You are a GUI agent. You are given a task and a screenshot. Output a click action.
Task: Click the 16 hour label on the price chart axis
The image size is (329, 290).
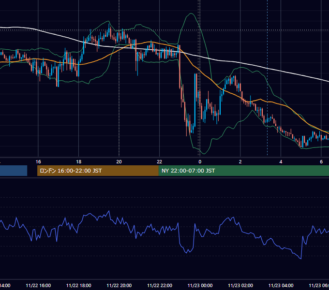coord(38,161)
